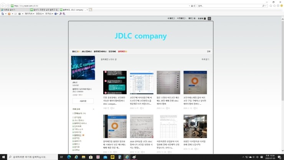The height and width of the screenshot is (160, 284).
Task: Open the Calculator icon on taskbar
Action: point(120,157)
